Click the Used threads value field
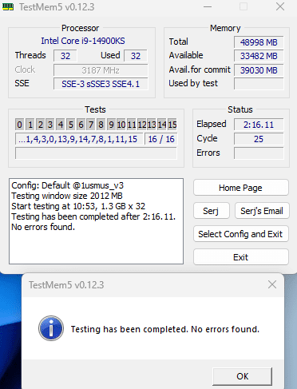This screenshot has width=297, height=389. pyautogui.click(x=136, y=56)
